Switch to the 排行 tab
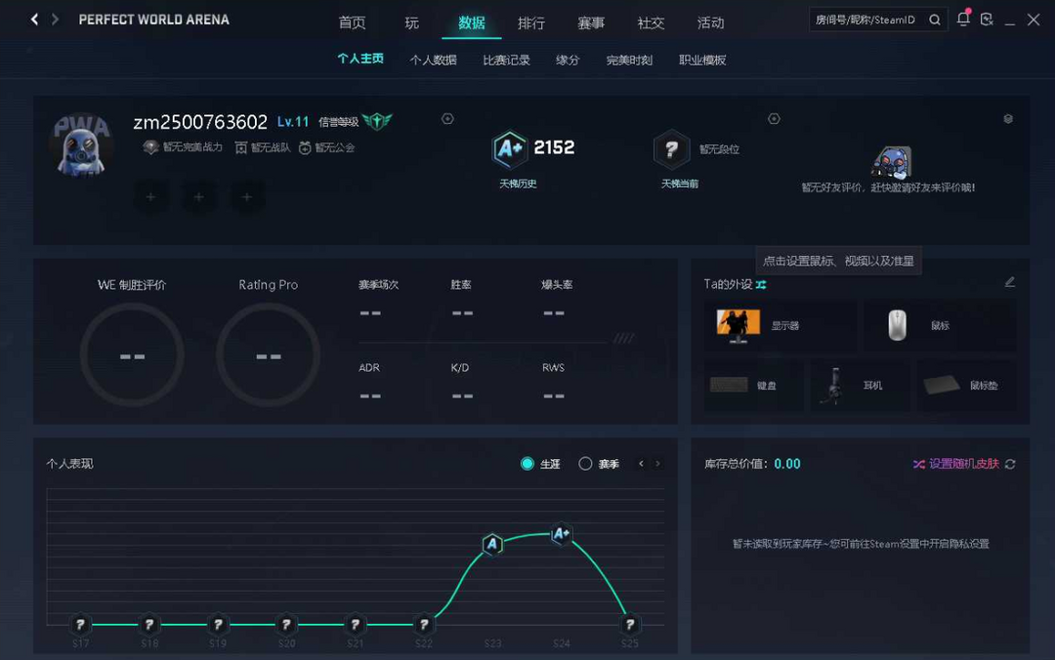Screen dimensions: 1055x660 coord(531,22)
